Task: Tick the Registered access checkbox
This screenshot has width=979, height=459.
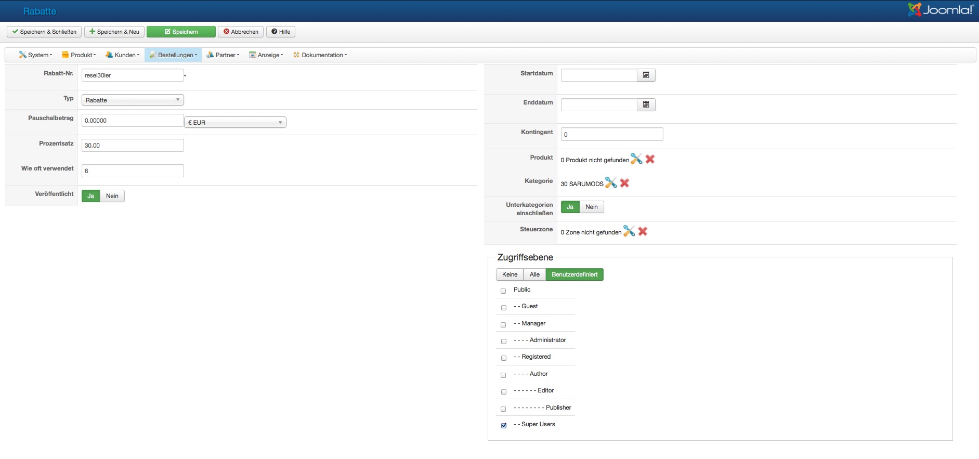Action: point(503,358)
